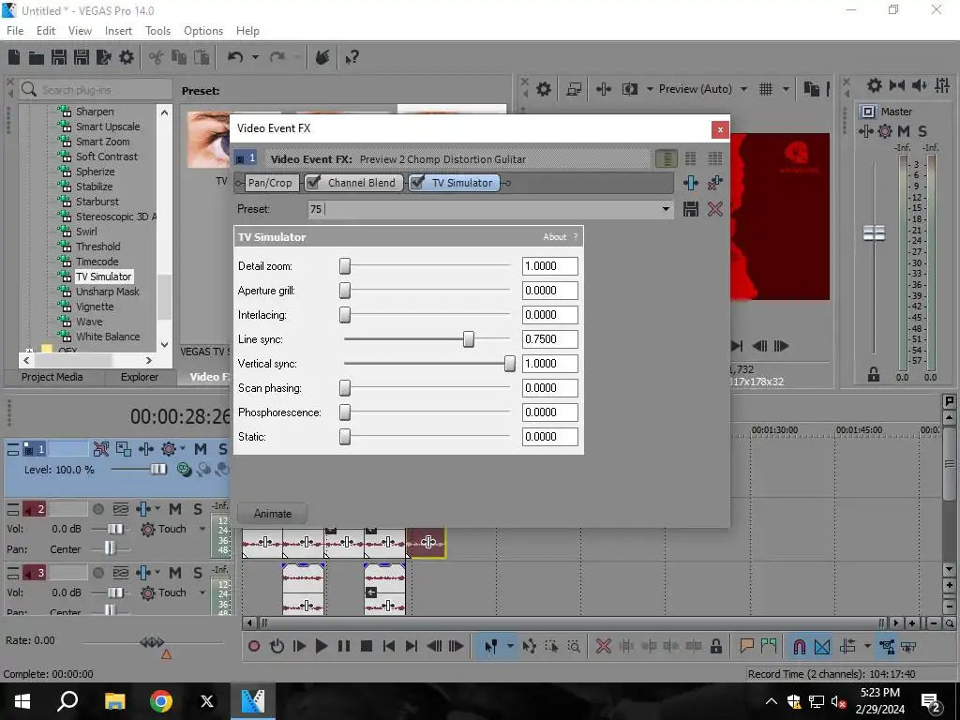This screenshot has height=720, width=960.
Task: Open Windows search from taskbar
Action: click(x=67, y=701)
